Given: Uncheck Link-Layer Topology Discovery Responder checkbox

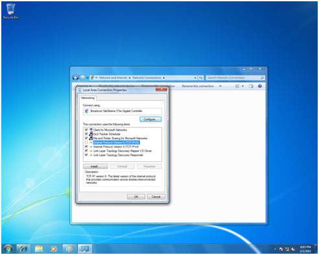Looking at the screenshot, I should tap(86, 155).
